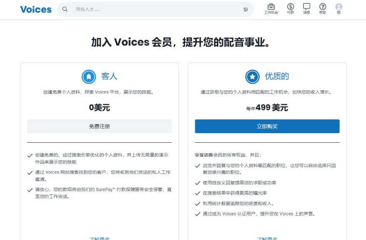This screenshot has height=240, width=366.
Task: Click the search magnifier icon
Action: pos(65,9)
